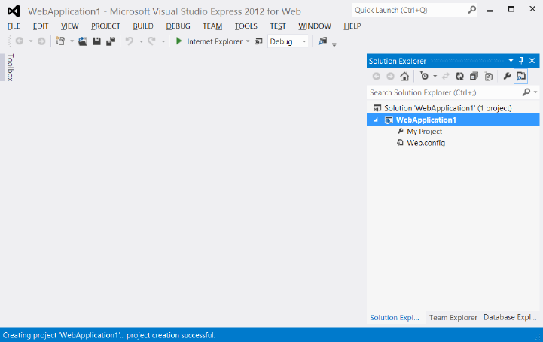Click the Navigate Forward toolbar arrow
The height and width of the screenshot is (342, 543).
click(x=41, y=41)
